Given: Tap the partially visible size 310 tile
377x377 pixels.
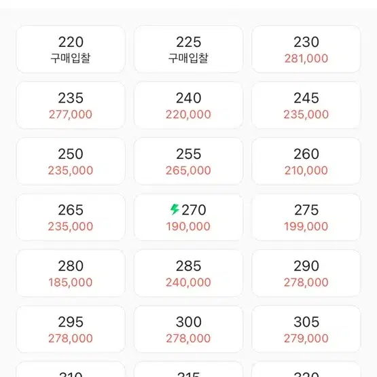Looking at the screenshot, I should [x=71, y=370].
